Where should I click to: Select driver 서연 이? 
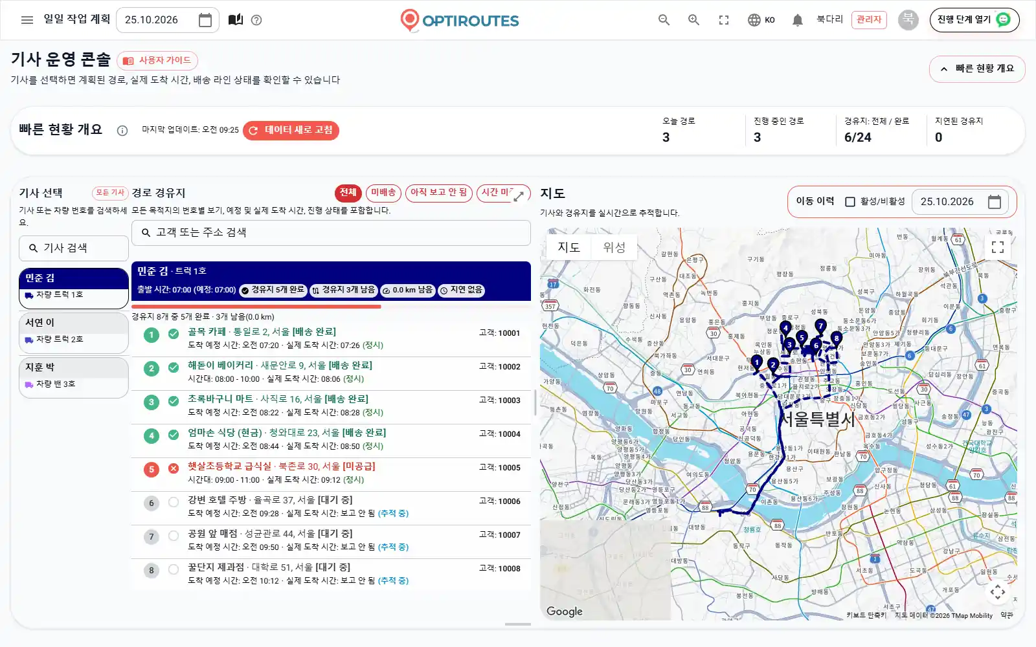pos(74,333)
